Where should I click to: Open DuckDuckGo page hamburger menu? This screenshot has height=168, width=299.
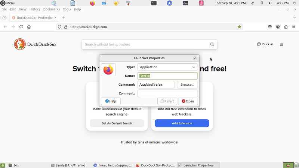(x=281, y=44)
